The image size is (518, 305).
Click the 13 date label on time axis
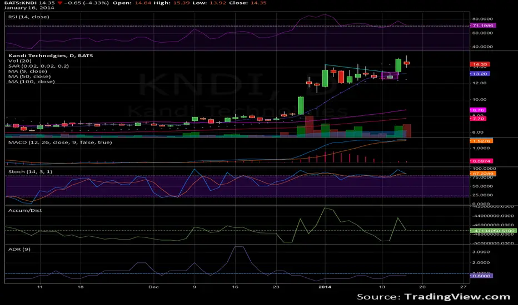point(382,287)
